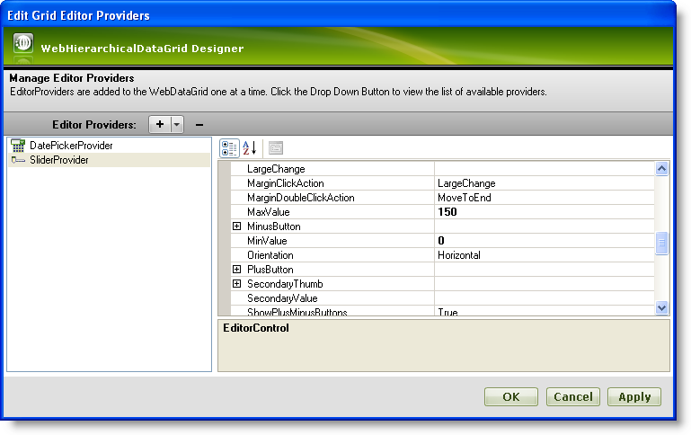
Task: Click the MoveToEnd value cell
Action: (x=545, y=198)
